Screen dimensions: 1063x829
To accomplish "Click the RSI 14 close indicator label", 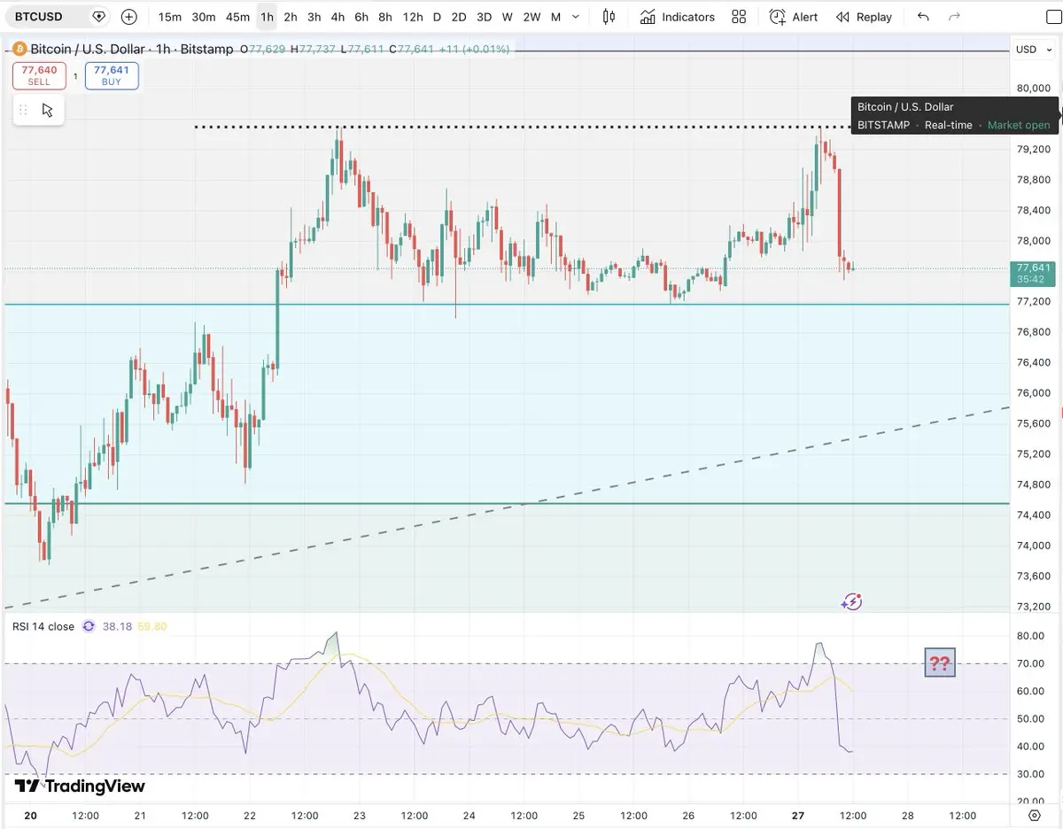I will point(43,626).
